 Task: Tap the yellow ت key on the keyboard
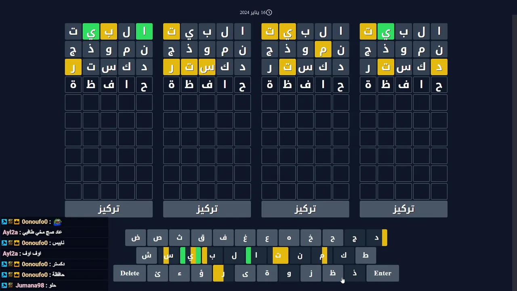[x=278, y=255]
